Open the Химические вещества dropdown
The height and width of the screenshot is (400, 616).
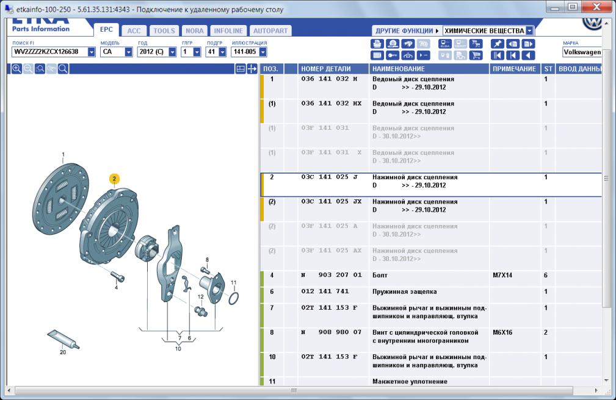click(x=529, y=30)
